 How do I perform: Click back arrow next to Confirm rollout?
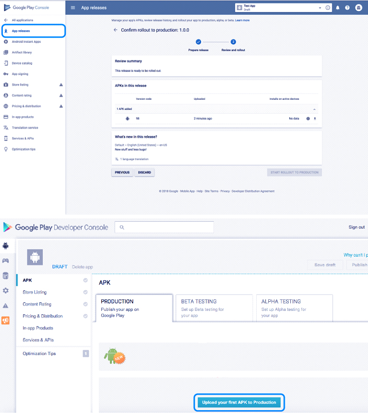click(x=115, y=30)
